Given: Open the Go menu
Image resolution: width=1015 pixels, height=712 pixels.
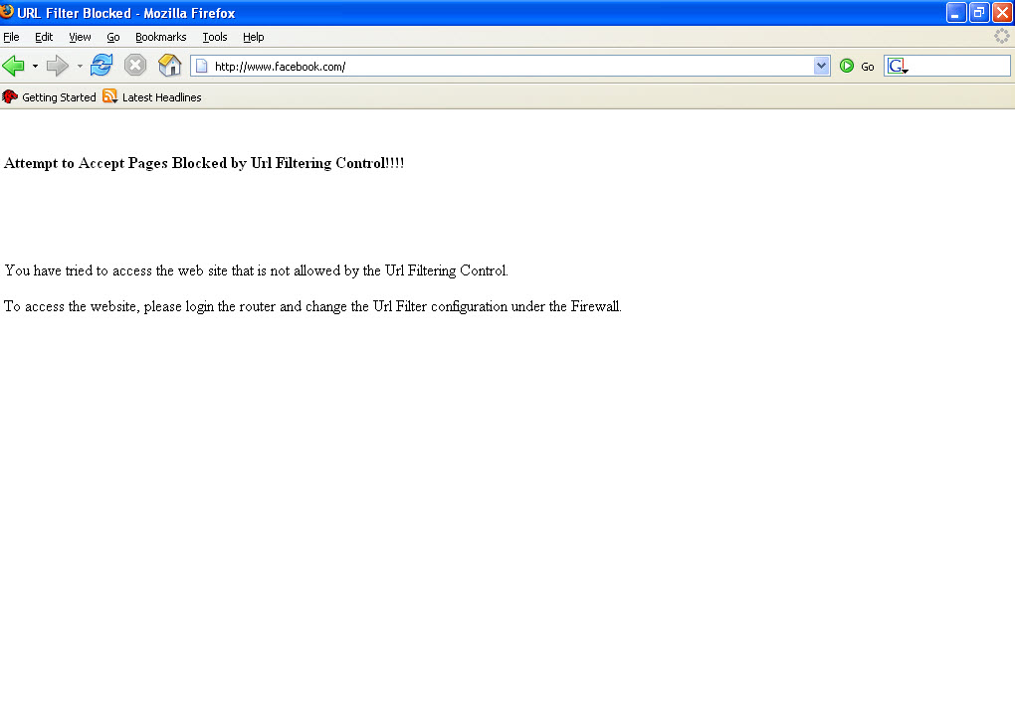Looking at the screenshot, I should [113, 37].
